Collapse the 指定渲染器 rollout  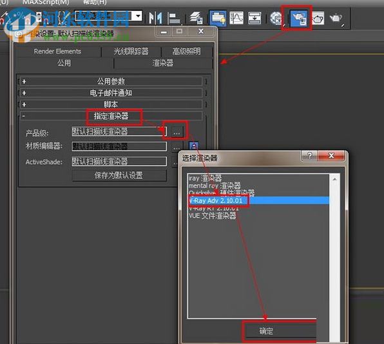[x=111, y=116]
